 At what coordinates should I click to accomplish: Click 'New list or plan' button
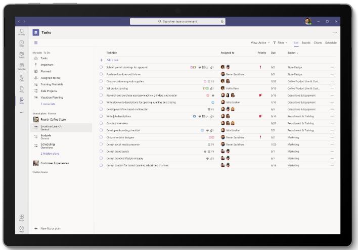[51, 229]
